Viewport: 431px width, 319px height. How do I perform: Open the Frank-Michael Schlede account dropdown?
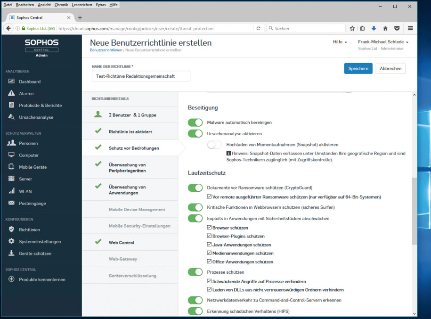pos(383,42)
